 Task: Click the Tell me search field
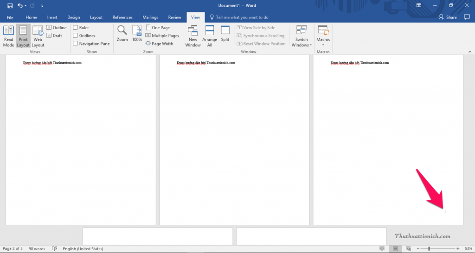click(x=242, y=17)
